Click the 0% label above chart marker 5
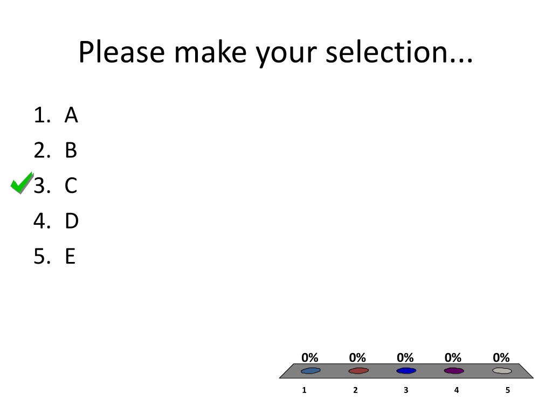The height and width of the screenshot is (414, 552). [501, 358]
